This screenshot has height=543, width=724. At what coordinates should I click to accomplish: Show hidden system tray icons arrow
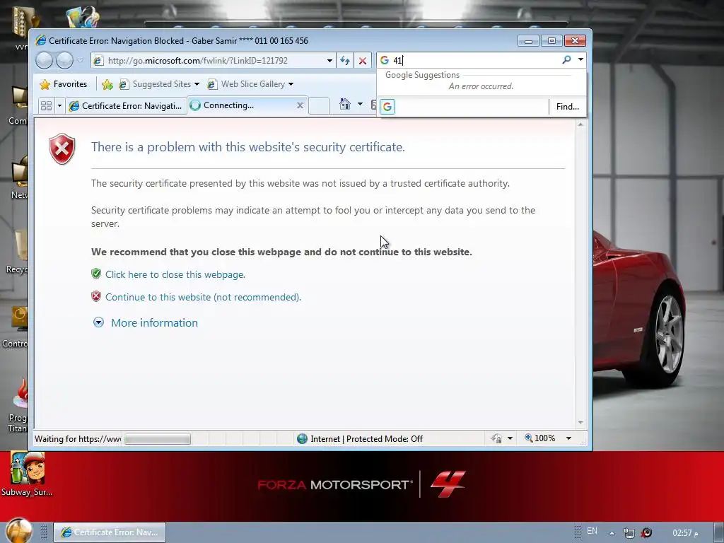[x=612, y=533]
